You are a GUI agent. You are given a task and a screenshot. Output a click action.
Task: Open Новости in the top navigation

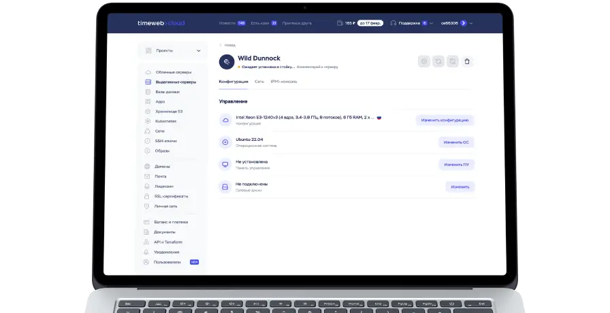tap(227, 23)
